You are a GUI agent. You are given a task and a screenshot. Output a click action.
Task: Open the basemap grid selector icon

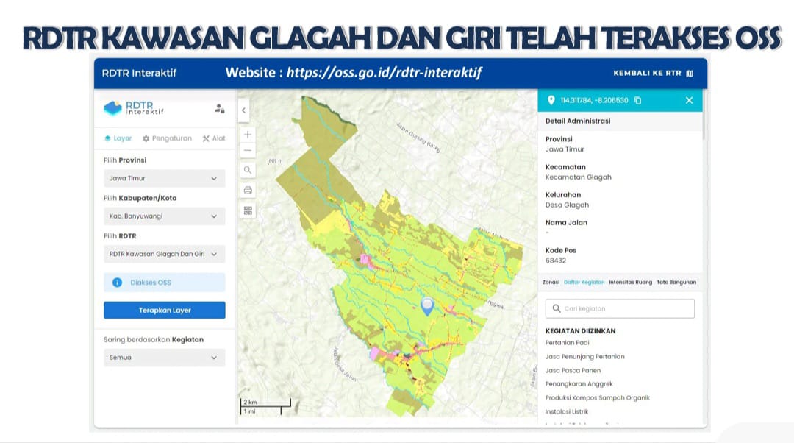coord(248,211)
